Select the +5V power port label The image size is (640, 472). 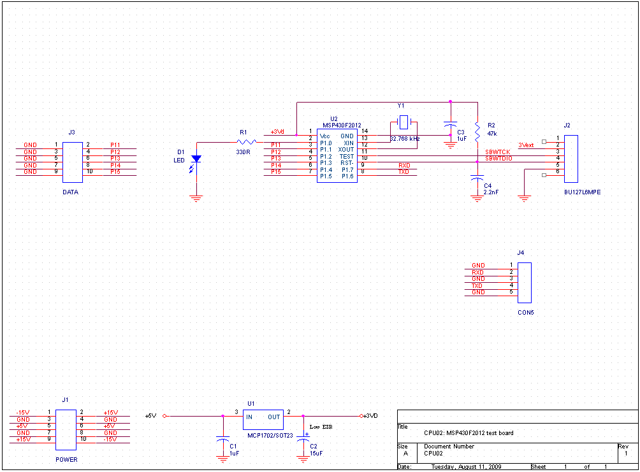pyautogui.click(x=150, y=415)
